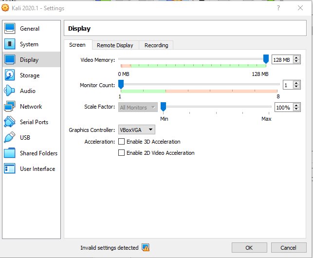
Task: Open the Shared Folders folder icon
Action: coord(10,153)
